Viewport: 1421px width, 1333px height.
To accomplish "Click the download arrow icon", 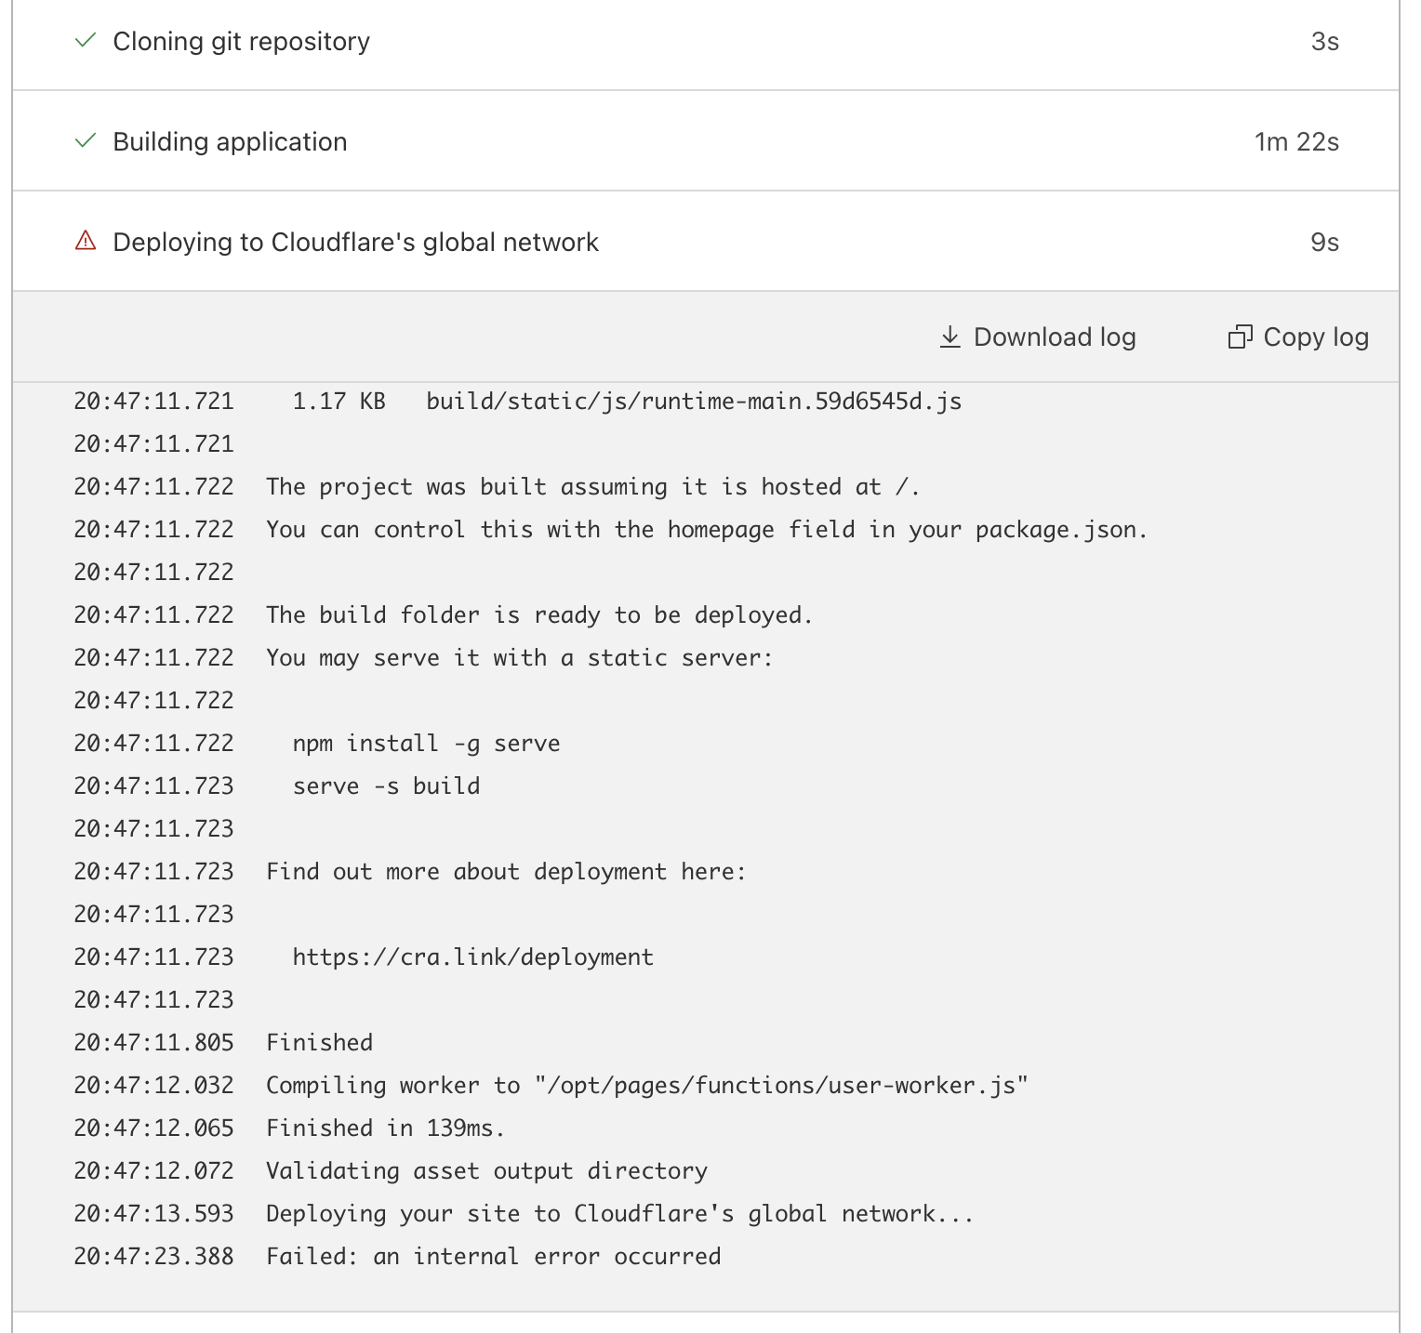I will [950, 337].
